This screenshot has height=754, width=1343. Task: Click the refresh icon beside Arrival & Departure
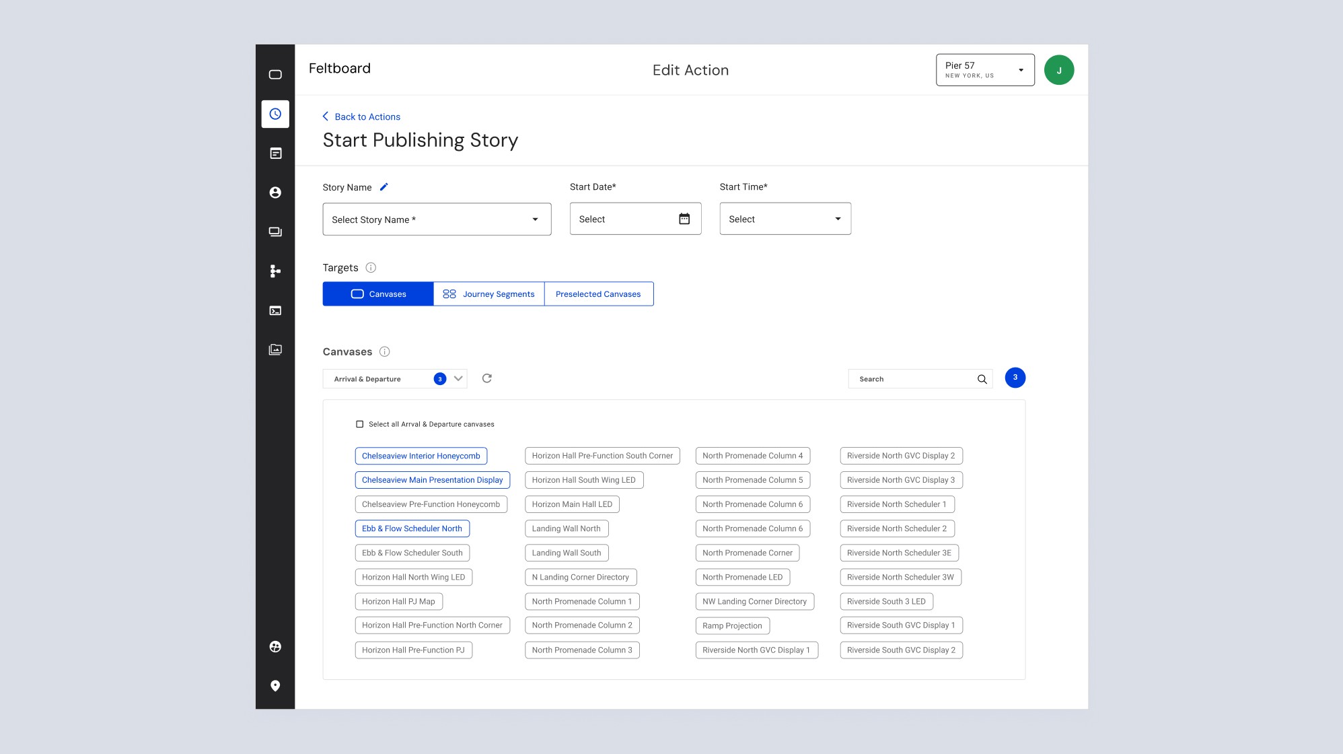tap(486, 378)
